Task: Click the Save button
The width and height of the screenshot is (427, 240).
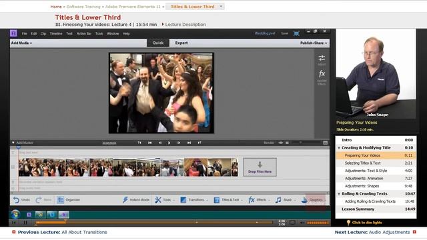Action: point(284,33)
